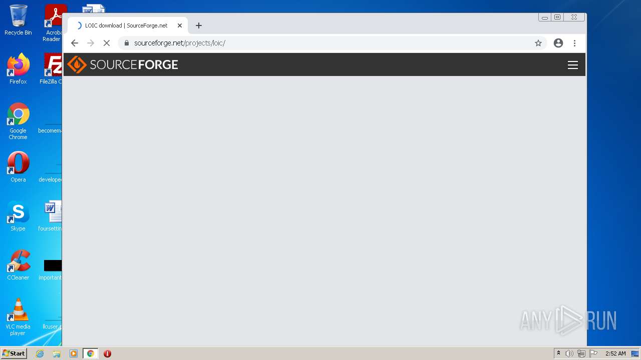Open the Chrome profile avatar menu
This screenshot has height=360, width=641.
coord(558,43)
